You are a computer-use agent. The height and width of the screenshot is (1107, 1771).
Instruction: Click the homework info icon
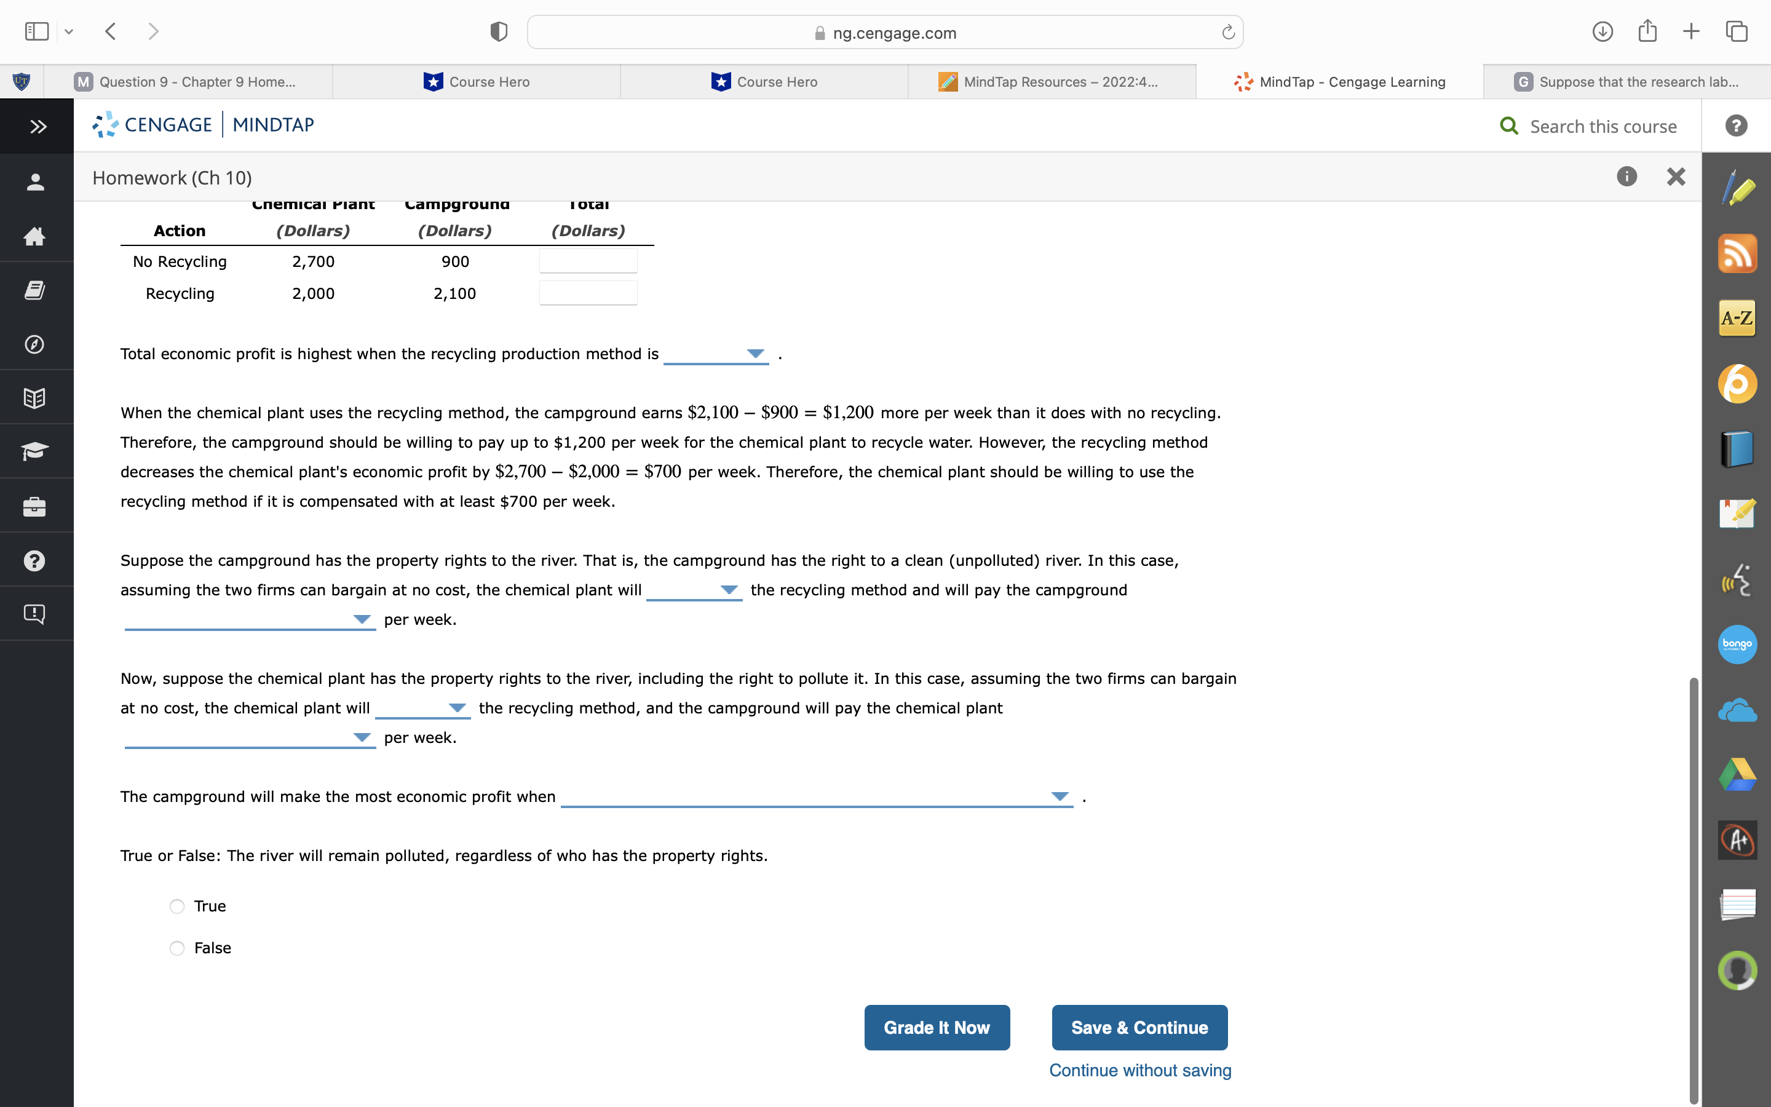point(1626,177)
